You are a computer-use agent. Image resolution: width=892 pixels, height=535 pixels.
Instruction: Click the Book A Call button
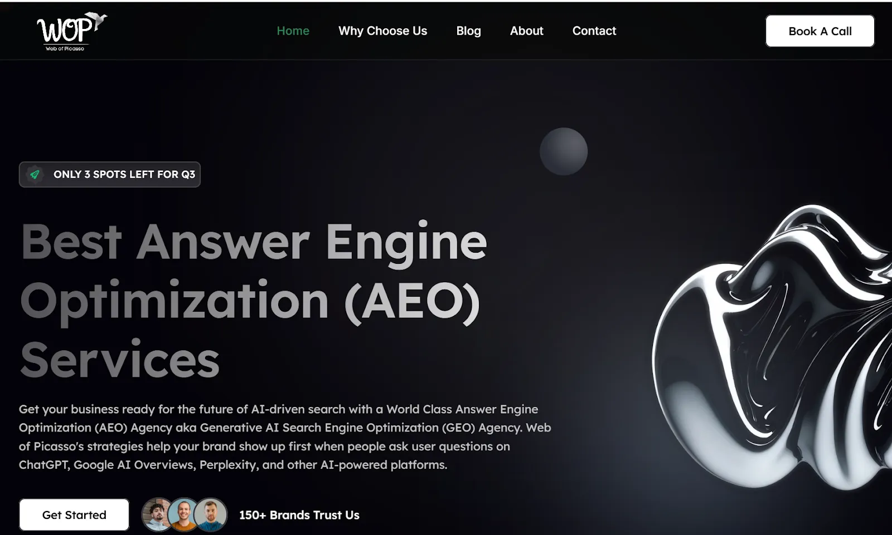[x=820, y=31]
